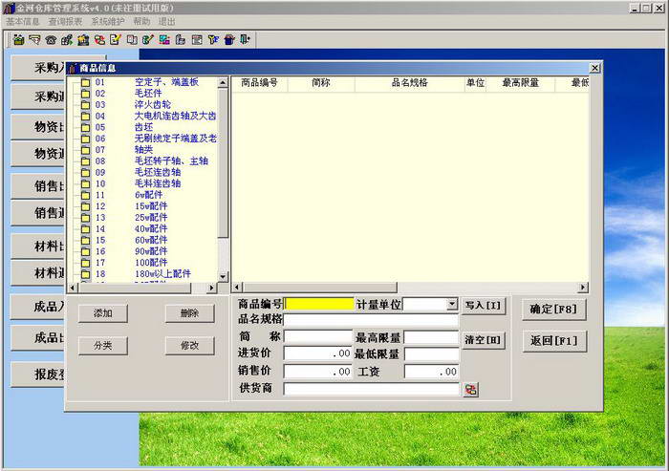Click the 删除 button
The width and height of the screenshot is (669, 471).
click(x=189, y=313)
